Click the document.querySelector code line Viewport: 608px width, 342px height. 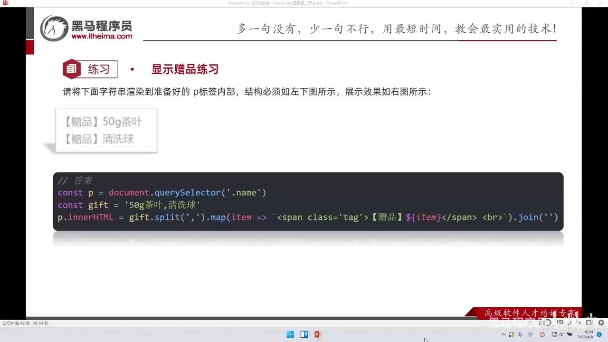coord(162,192)
